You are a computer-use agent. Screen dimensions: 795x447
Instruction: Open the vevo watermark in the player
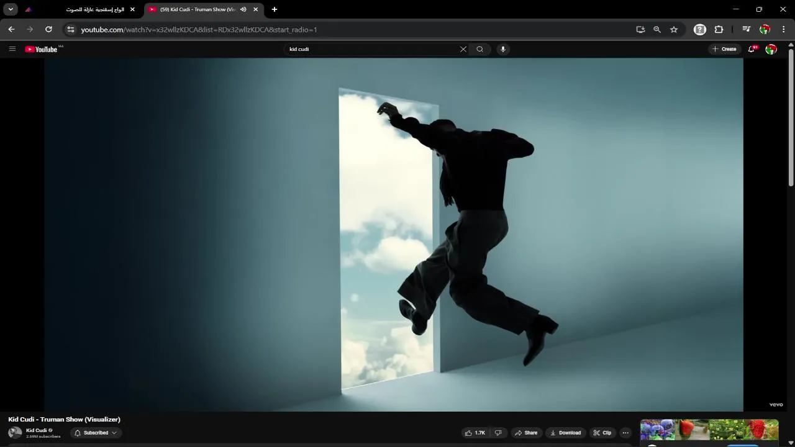(x=776, y=405)
